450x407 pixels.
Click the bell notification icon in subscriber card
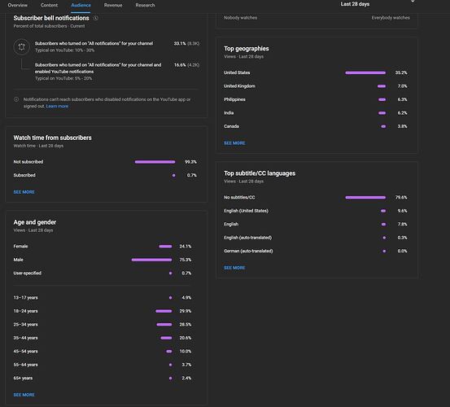21,46
